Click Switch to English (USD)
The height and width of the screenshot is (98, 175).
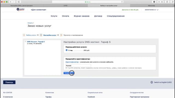coord(163,82)
